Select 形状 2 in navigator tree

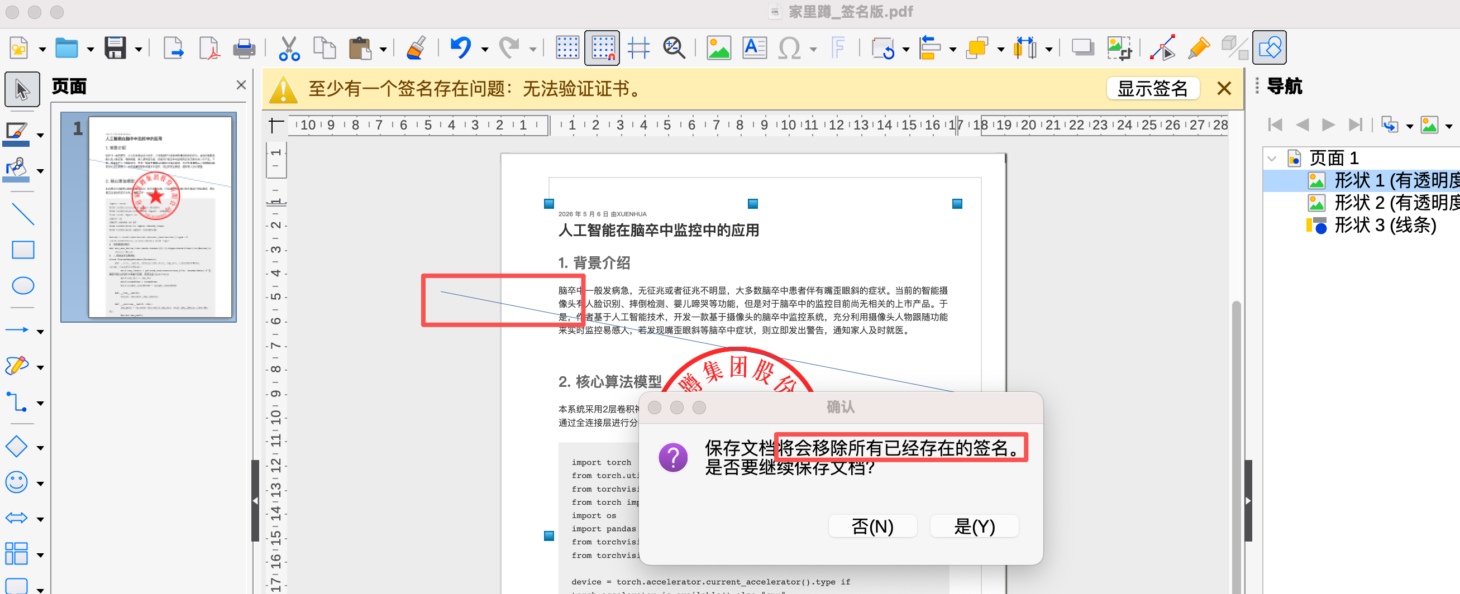pos(1383,203)
